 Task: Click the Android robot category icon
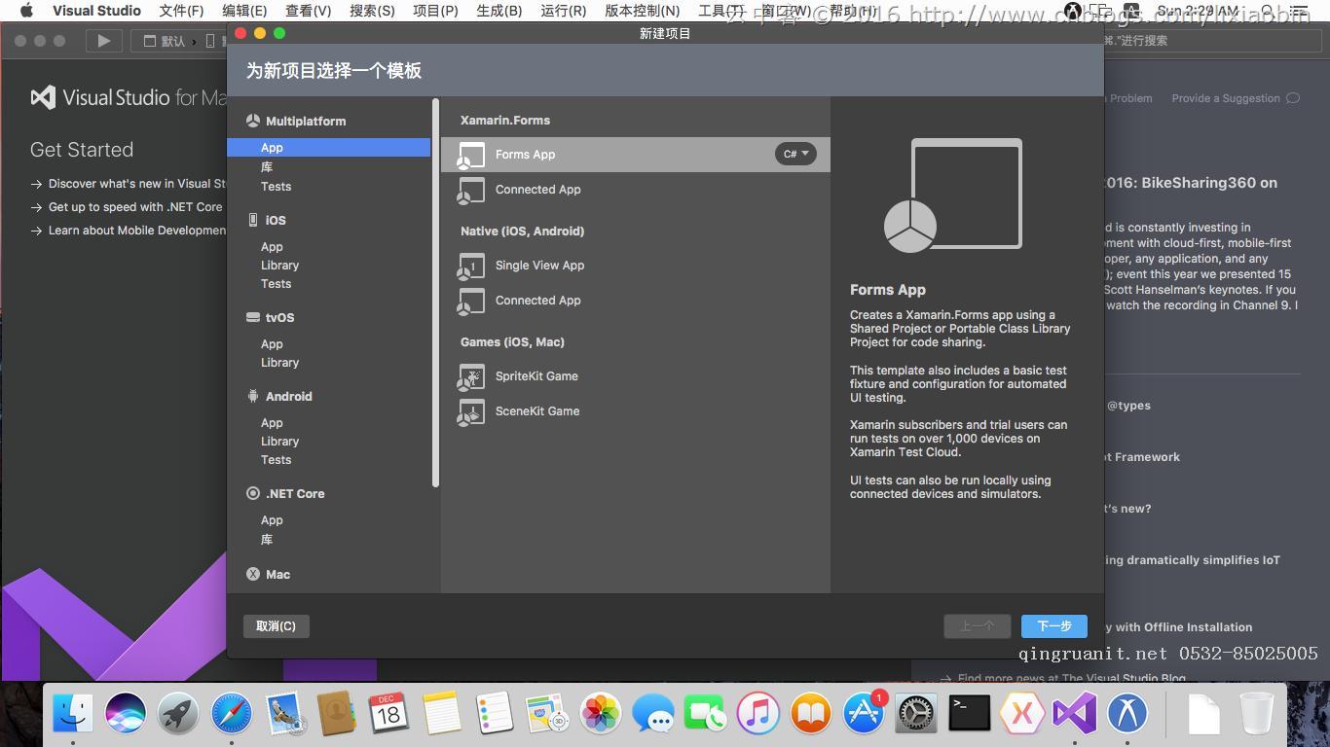[x=253, y=396]
